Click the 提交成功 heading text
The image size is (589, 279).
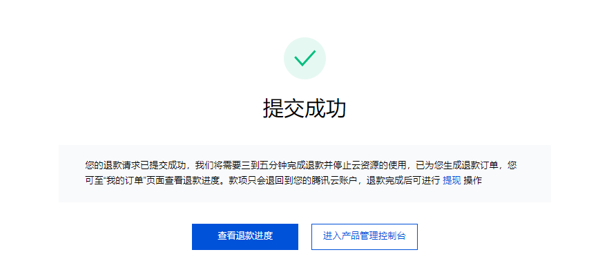[305, 109]
